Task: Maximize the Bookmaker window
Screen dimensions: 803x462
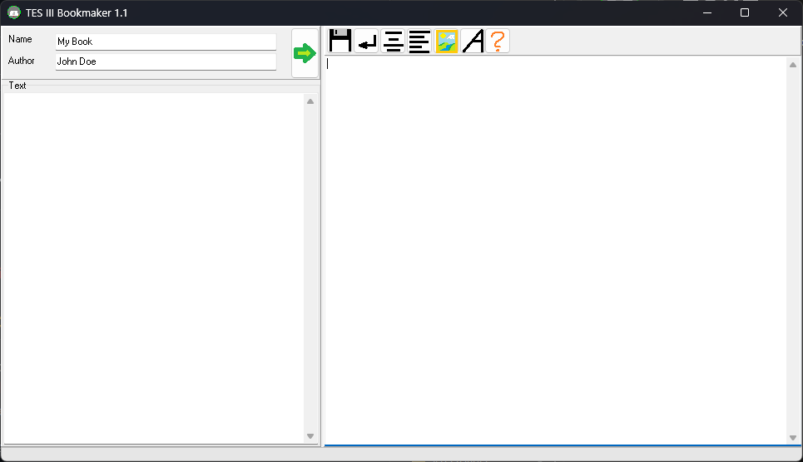Action: pos(745,12)
